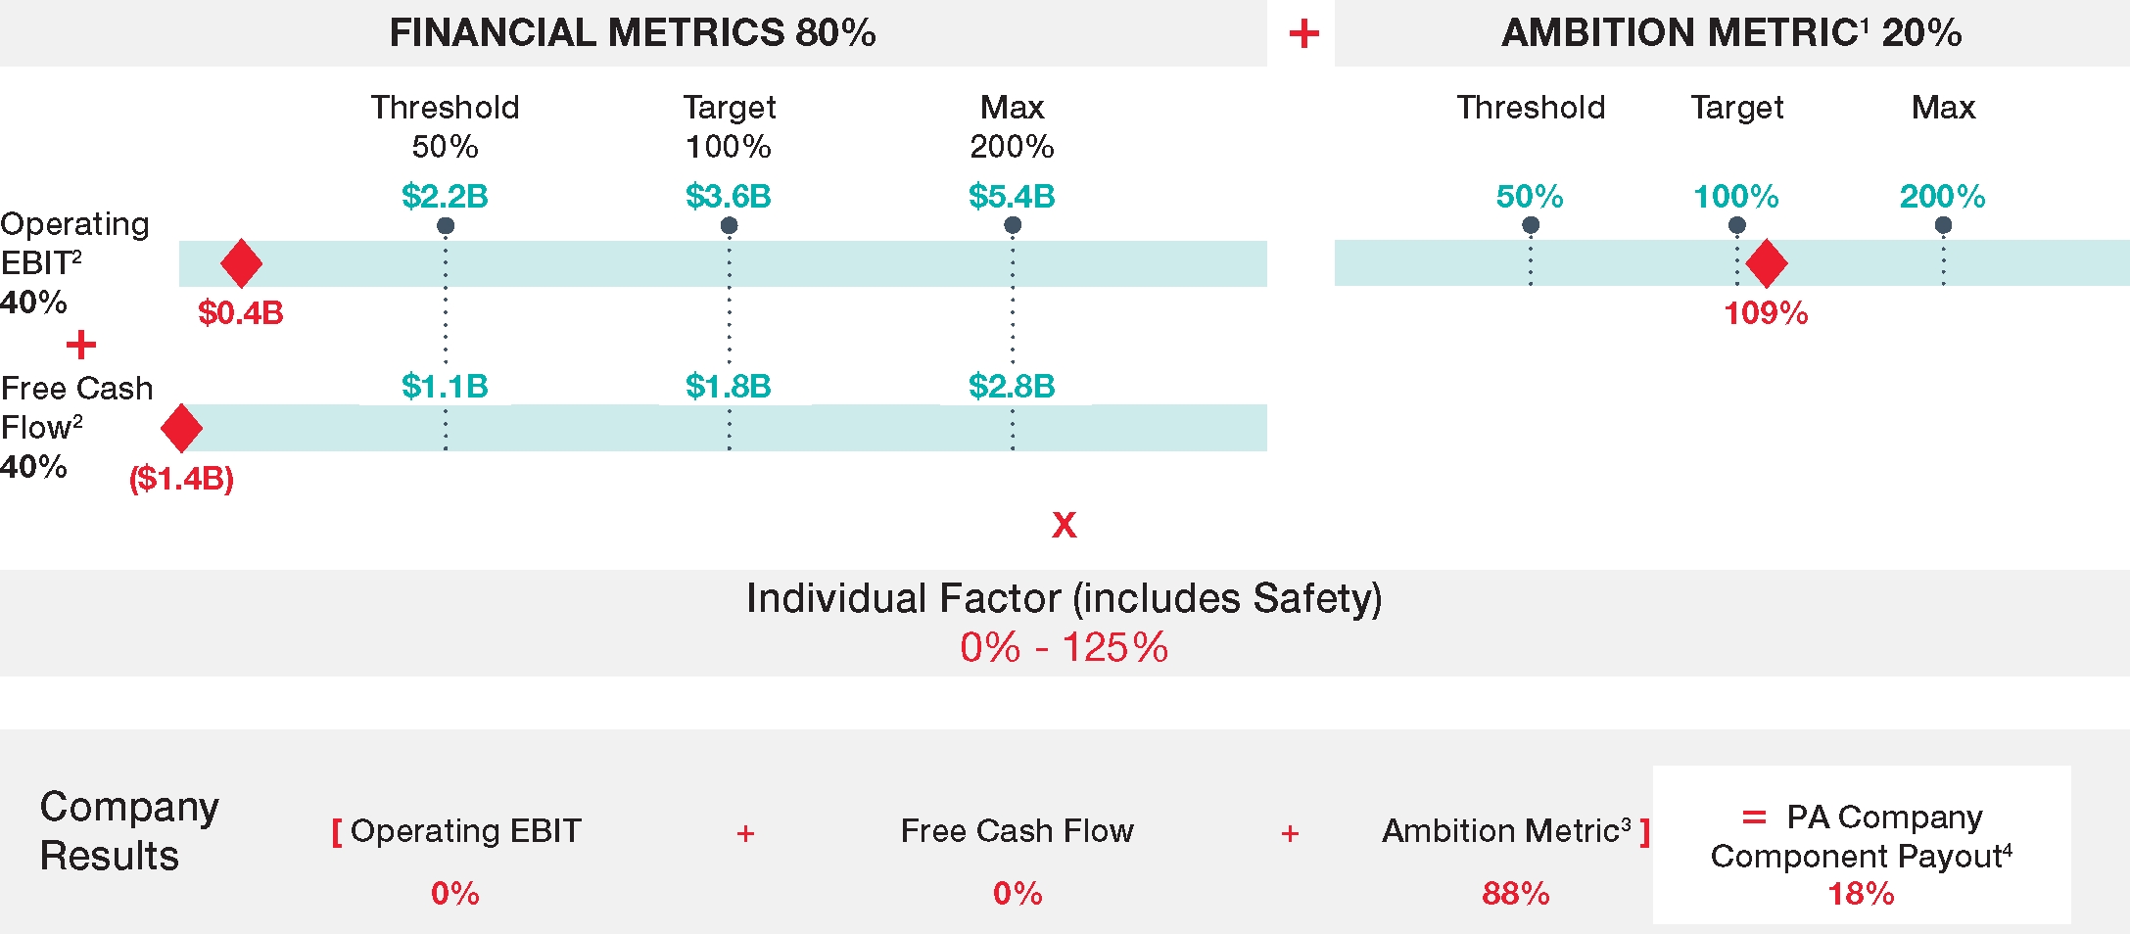Click the red equals sign before PA Company
Viewport: 2130px width, 934px height.
pyautogui.click(x=1754, y=817)
